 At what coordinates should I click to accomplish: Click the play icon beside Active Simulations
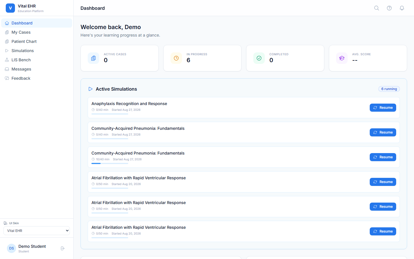tap(91, 89)
